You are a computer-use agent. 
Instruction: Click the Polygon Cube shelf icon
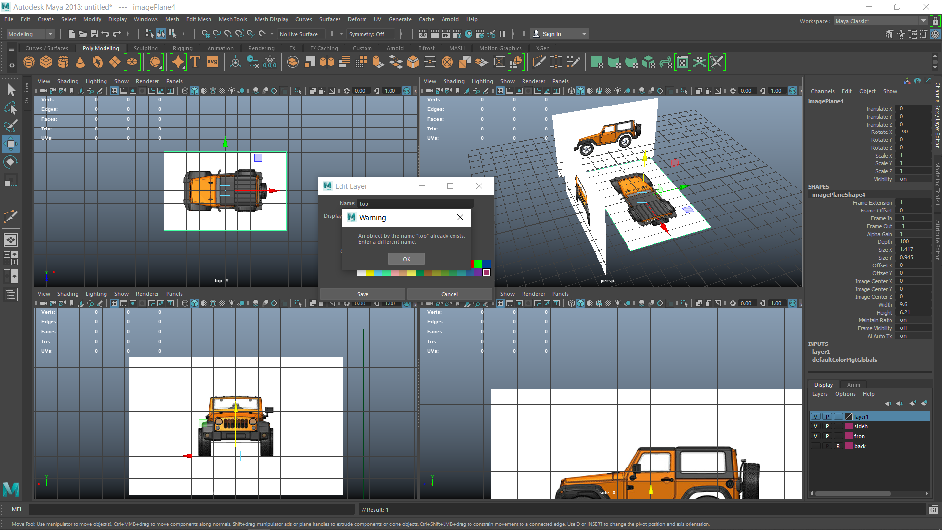coord(46,62)
